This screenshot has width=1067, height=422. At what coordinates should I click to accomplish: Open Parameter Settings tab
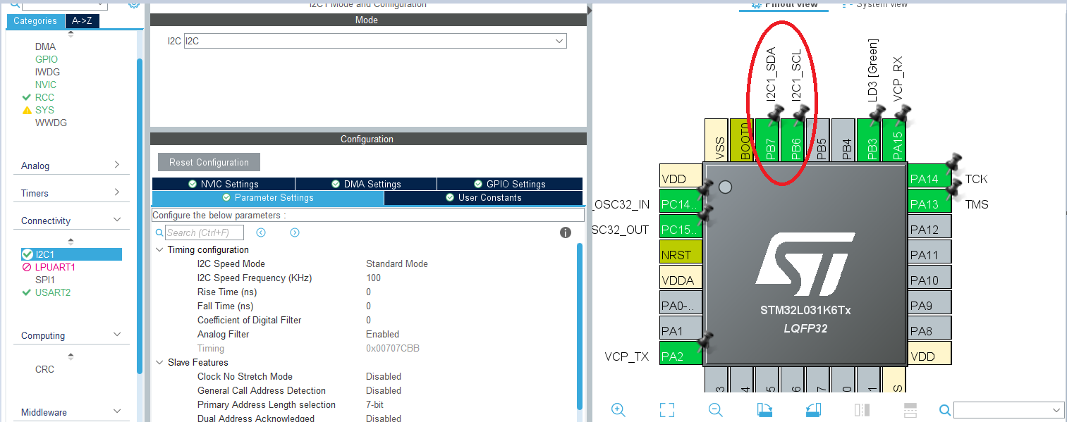click(268, 198)
